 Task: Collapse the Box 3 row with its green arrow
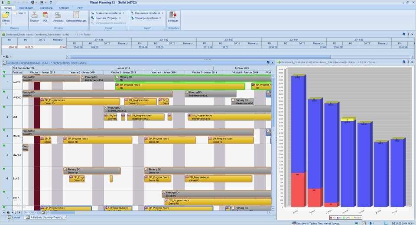click(x=4, y=169)
